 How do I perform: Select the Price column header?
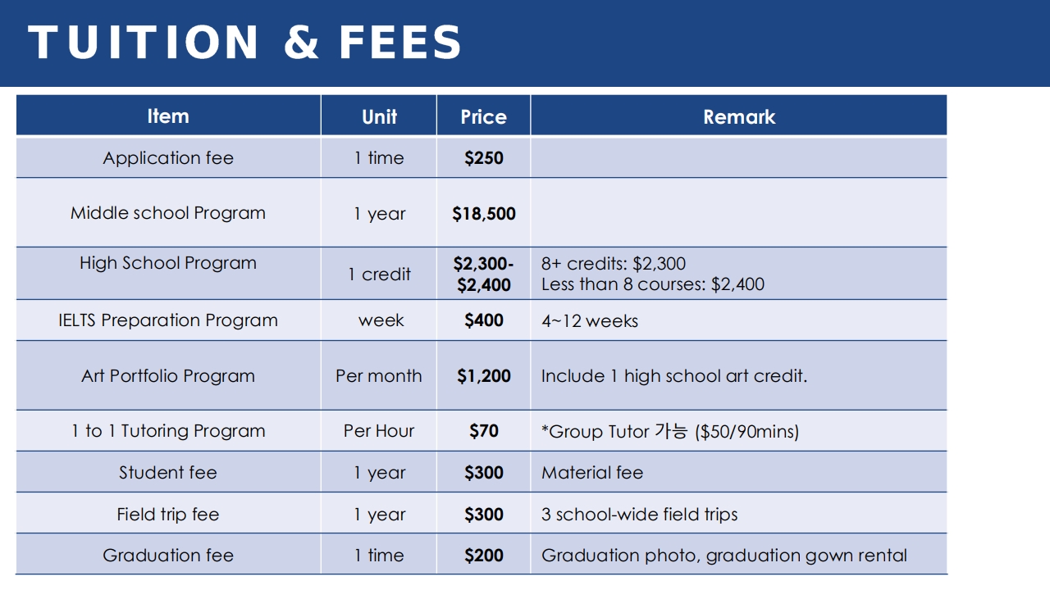[x=483, y=116]
